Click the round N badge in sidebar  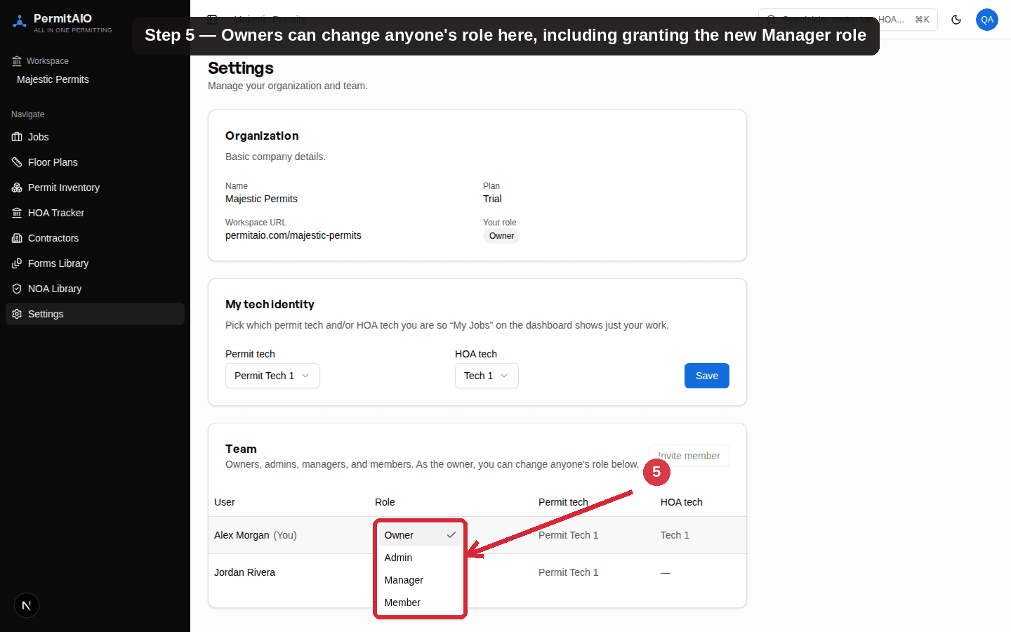[27, 605]
